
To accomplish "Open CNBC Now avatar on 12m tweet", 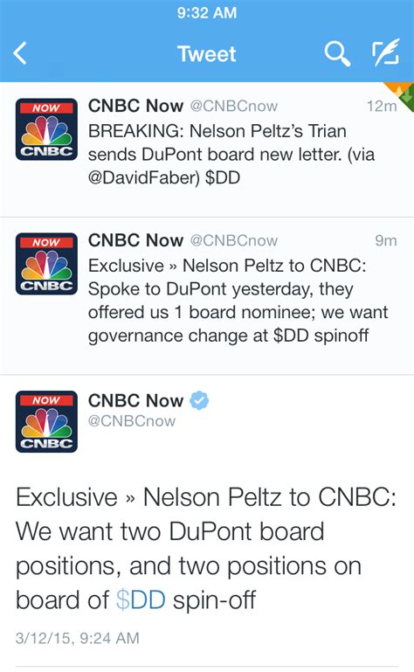I will tap(46, 129).
